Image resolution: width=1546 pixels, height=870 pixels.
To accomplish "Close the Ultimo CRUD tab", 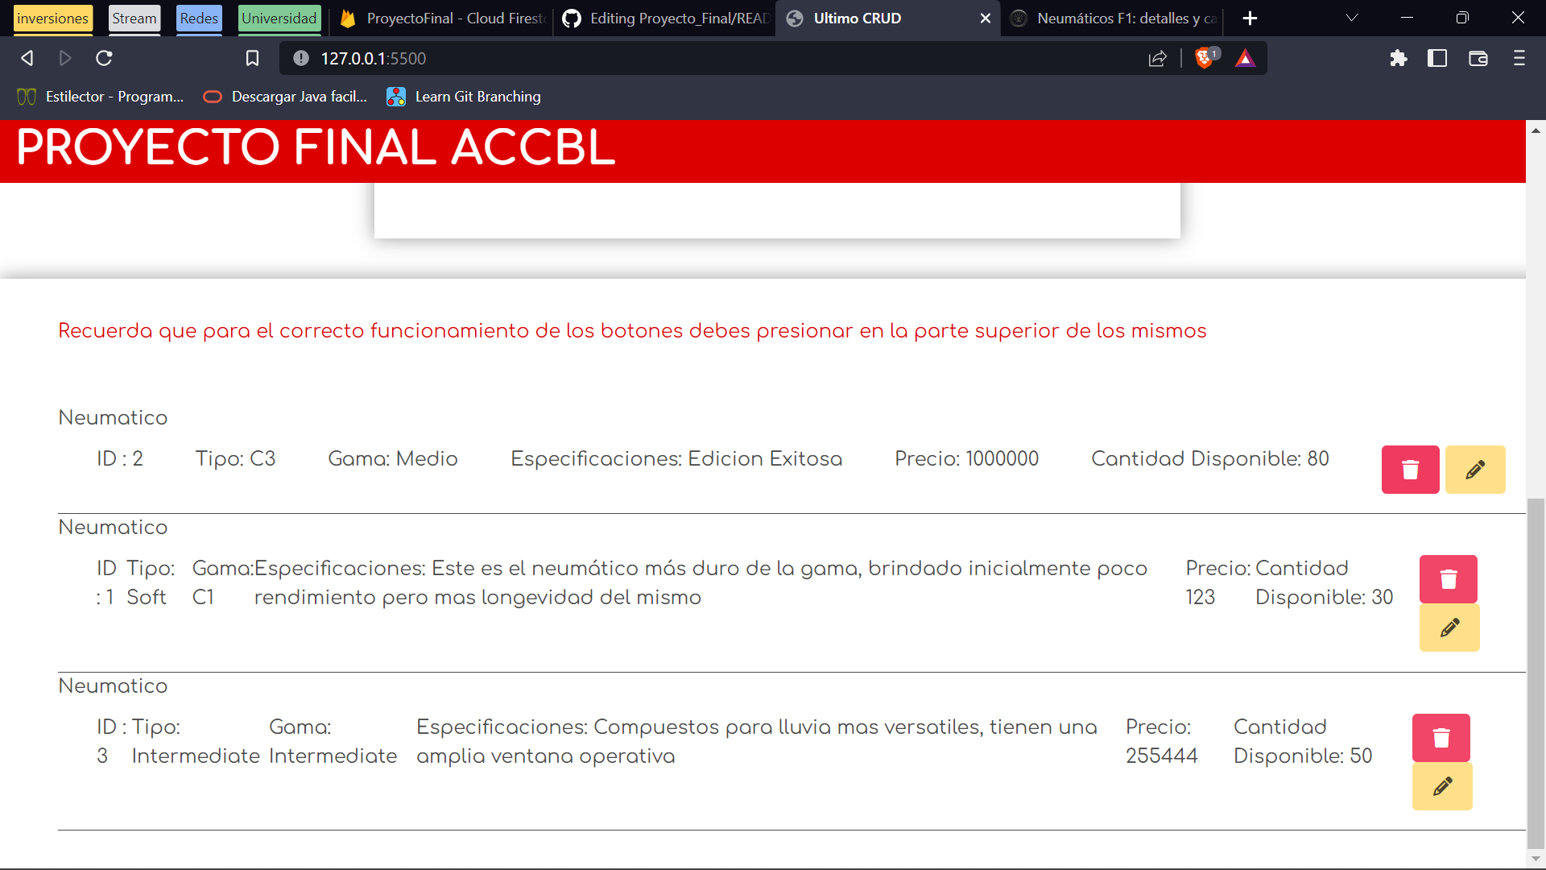I will point(985,18).
